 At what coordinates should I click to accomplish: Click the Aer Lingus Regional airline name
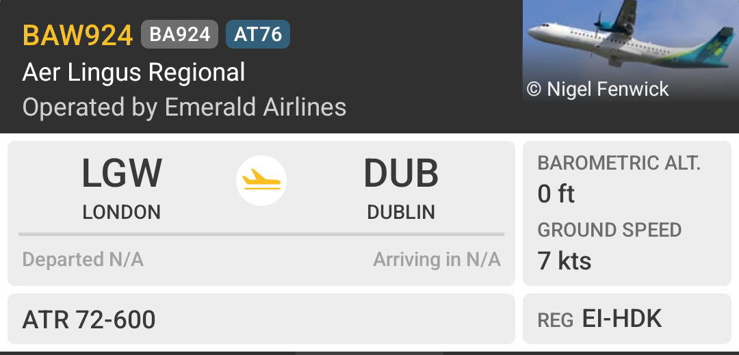coord(134,73)
